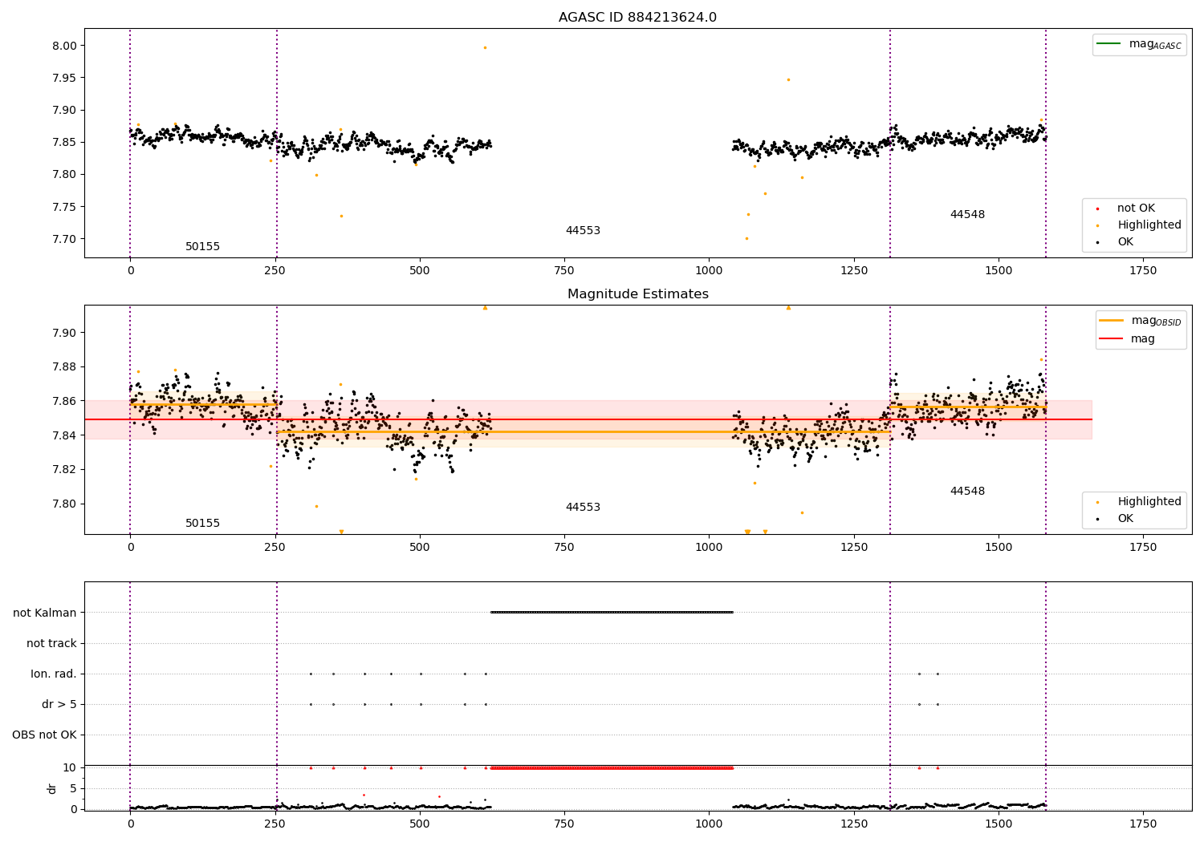Click the "7.85" y-axis tick label
This screenshot has width=1204, height=842.
tap(64, 142)
